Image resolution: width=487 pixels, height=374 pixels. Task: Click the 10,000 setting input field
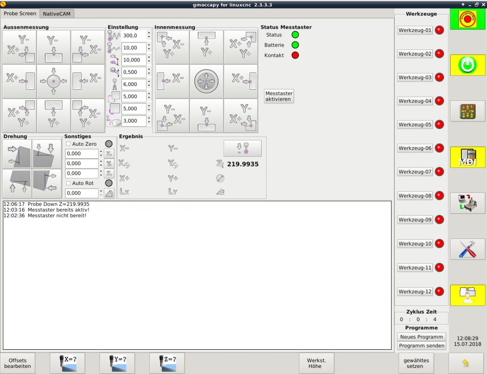pyautogui.click(x=134, y=60)
